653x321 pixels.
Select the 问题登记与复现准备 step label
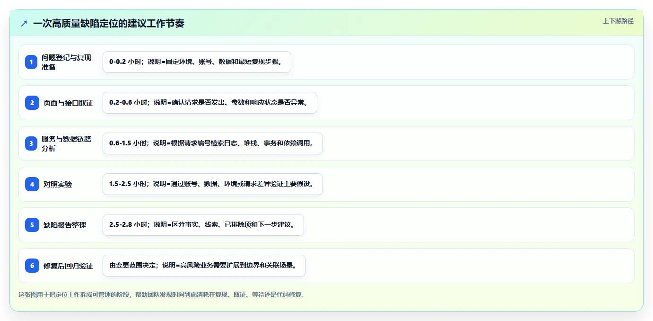(67, 62)
